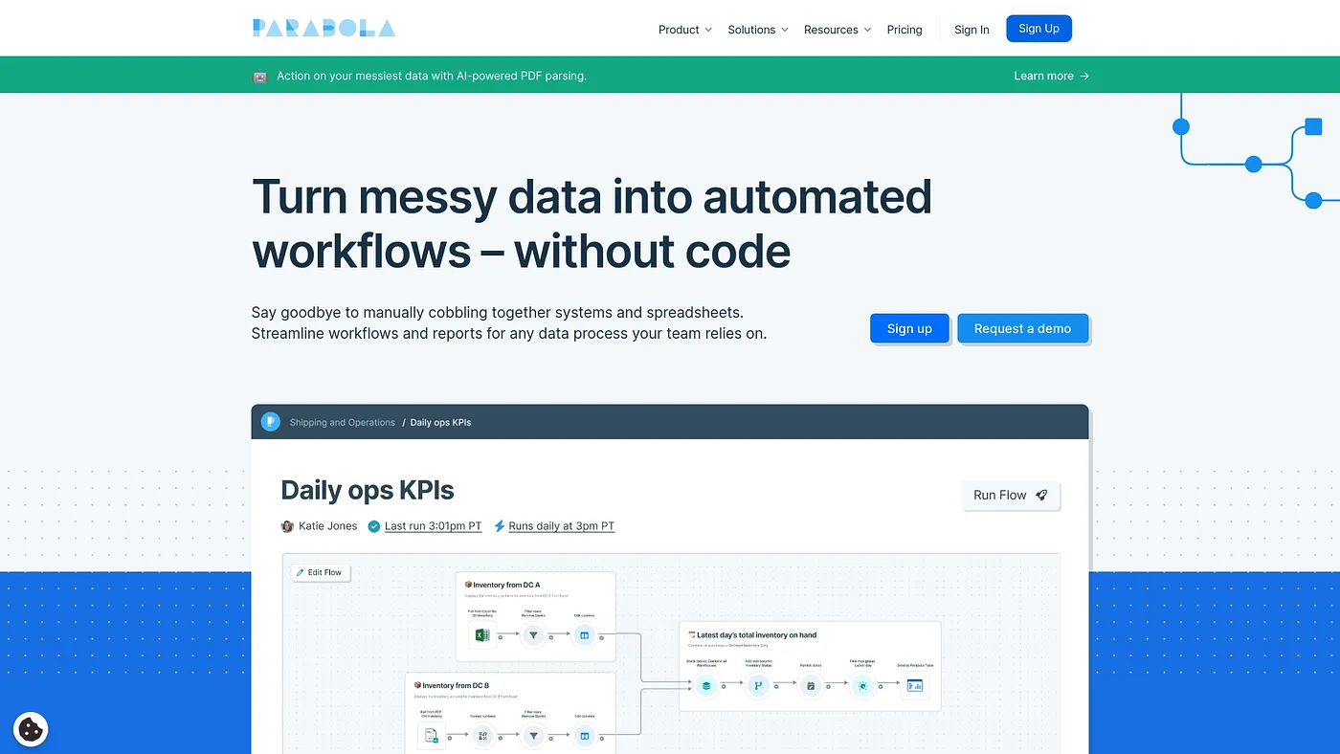Click Katie Jones avatar
This screenshot has width=1340, height=754.
point(287,526)
